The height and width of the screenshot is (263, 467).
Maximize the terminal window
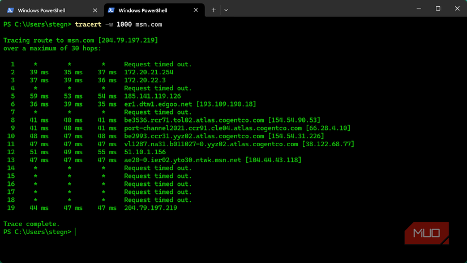click(438, 9)
